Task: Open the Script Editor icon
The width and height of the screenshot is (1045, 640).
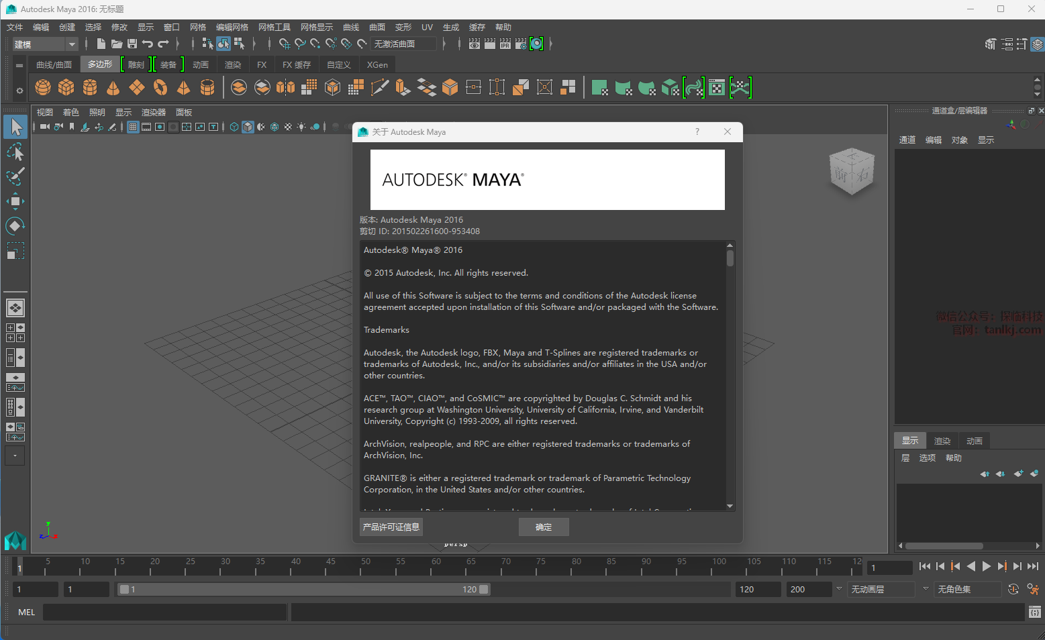Action: tap(1034, 612)
